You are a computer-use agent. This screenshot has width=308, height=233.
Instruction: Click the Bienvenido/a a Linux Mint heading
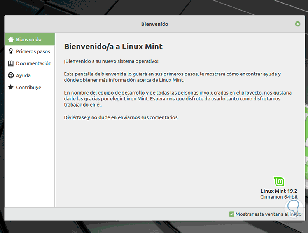[x=113, y=47]
